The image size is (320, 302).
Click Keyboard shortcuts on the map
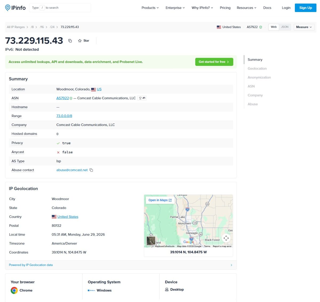click(x=165, y=247)
